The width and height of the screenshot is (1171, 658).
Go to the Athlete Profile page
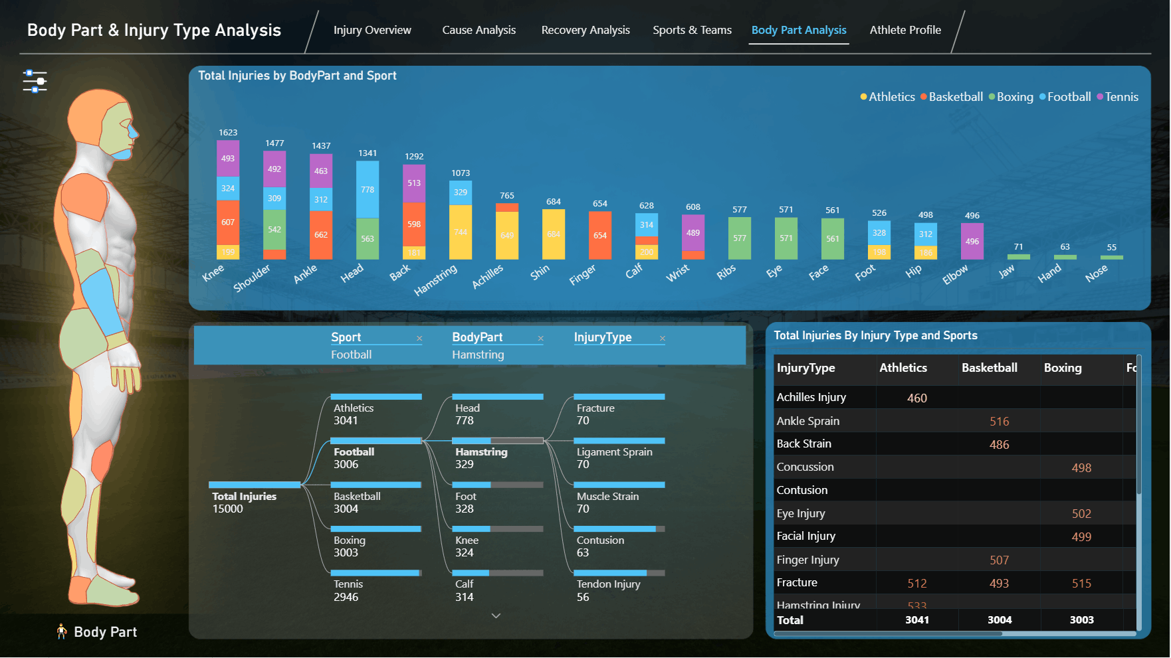(x=905, y=30)
